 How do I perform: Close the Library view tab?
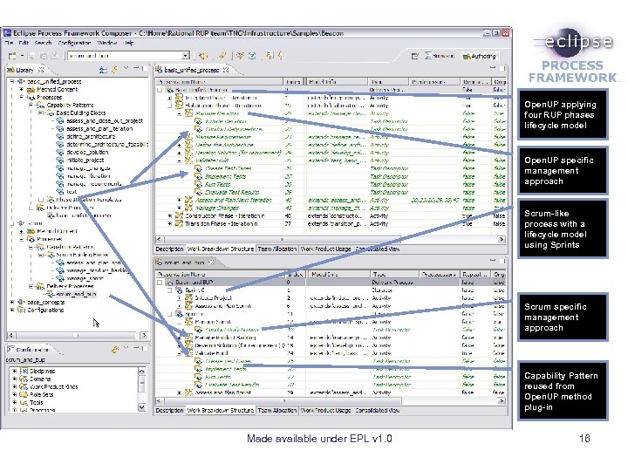(x=40, y=70)
